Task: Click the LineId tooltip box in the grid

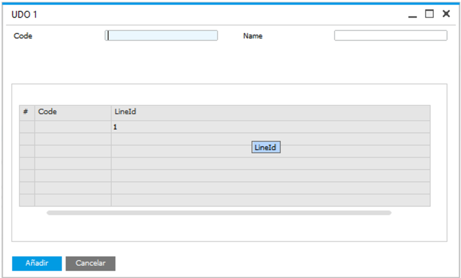Action: [267, 147]
